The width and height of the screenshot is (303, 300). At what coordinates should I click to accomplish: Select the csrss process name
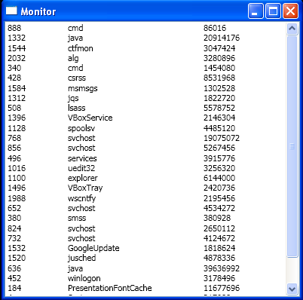point(77,78)
